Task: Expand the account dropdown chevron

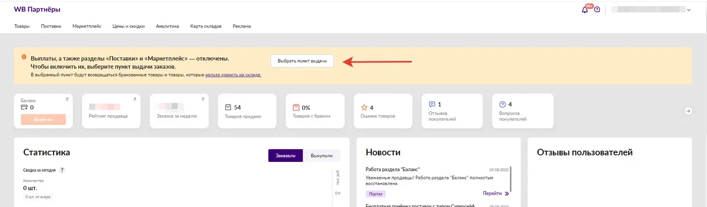Action: [x=689, y=10]
